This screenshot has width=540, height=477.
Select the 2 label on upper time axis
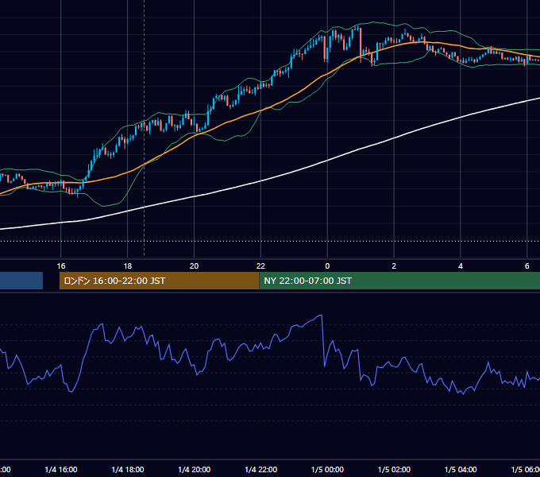point(394,266)
